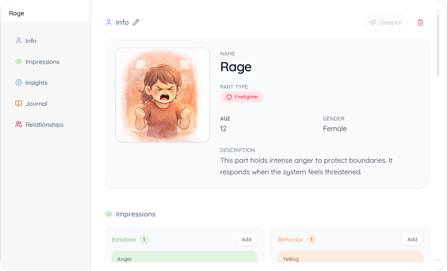The height and width of the screenshot is (271, 447).
Task: Click the red trash delete icon
Action: [x=420, y=22]
